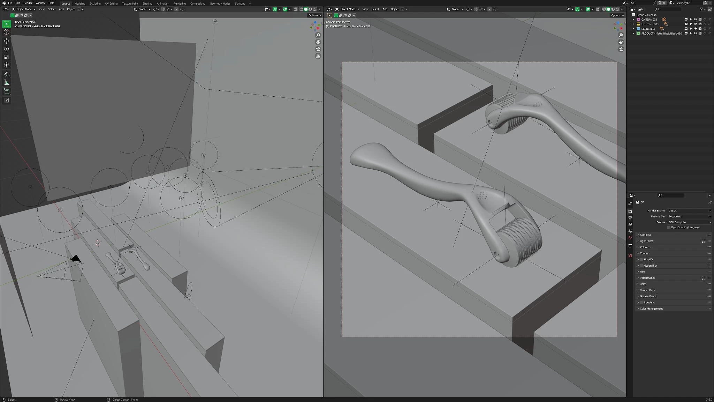Open the Render menu
This screenshot has height=402, width=714.
28,3
